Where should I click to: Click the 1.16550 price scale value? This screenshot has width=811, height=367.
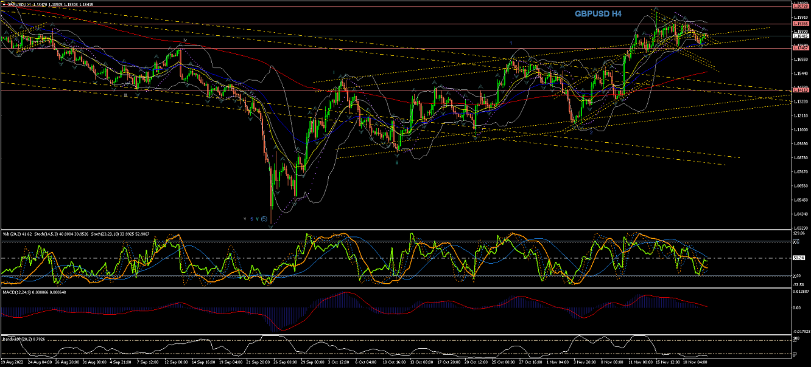pyautogui.click(x=801, y=60)
